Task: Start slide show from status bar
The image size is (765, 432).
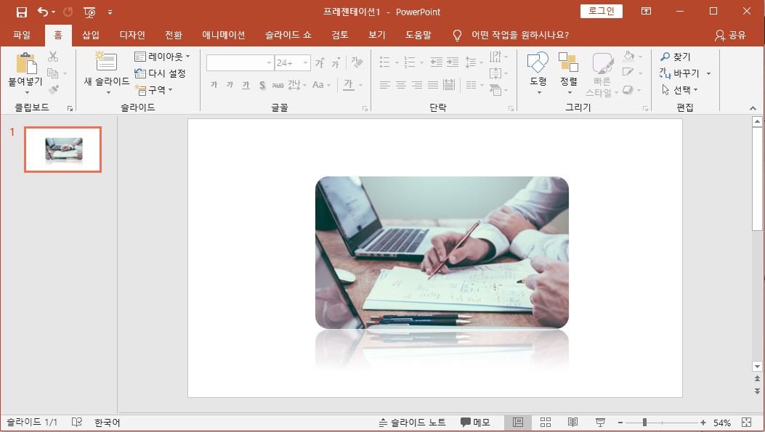Action: coord(600,423)
